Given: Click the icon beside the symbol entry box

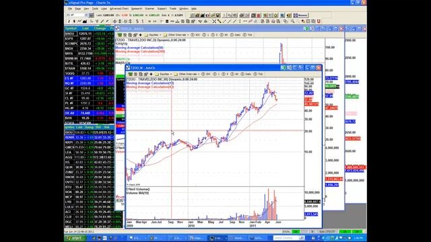Looking at the screenshot, I should pyautogui.click(x=92, y=15).
